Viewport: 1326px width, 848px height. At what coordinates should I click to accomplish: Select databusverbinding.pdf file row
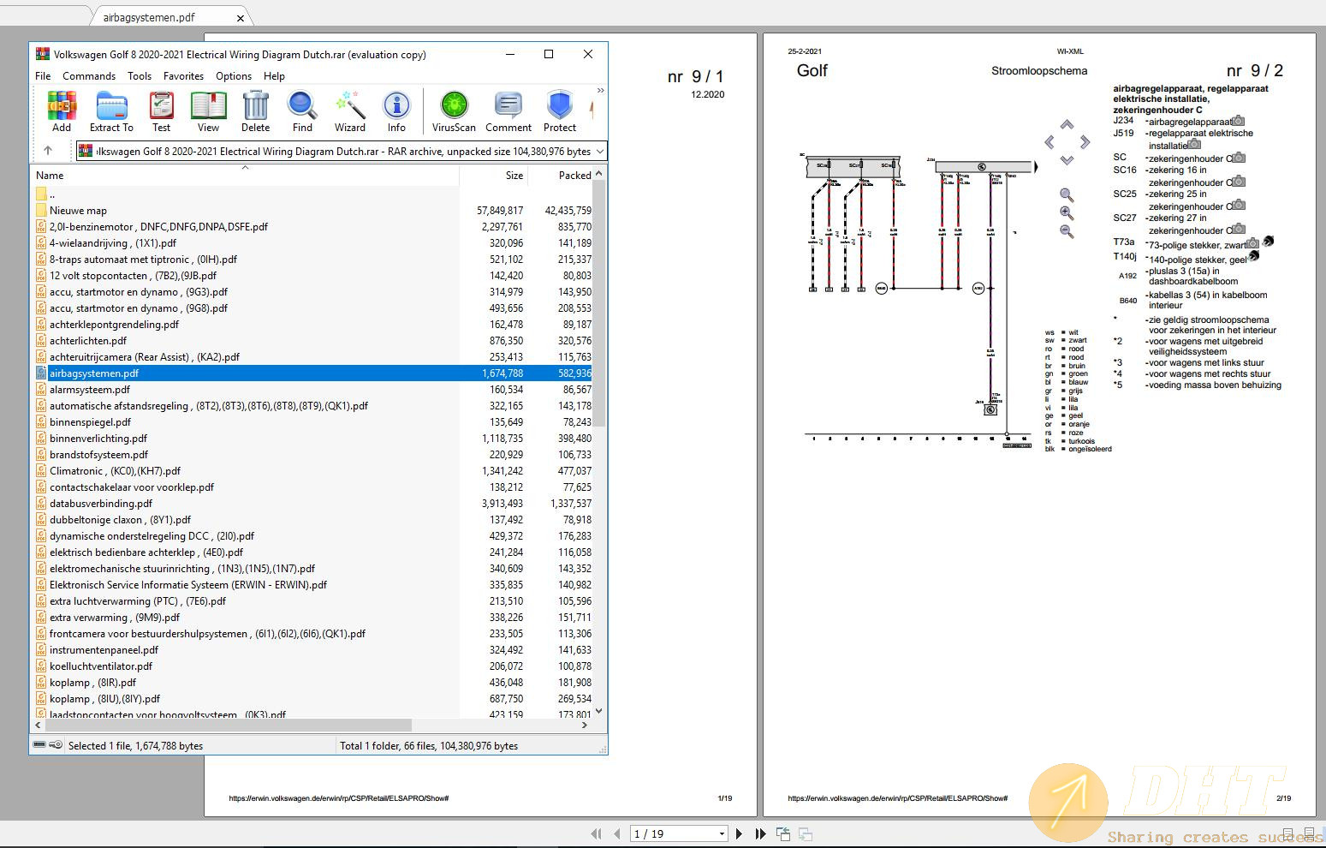pos(312,503)
